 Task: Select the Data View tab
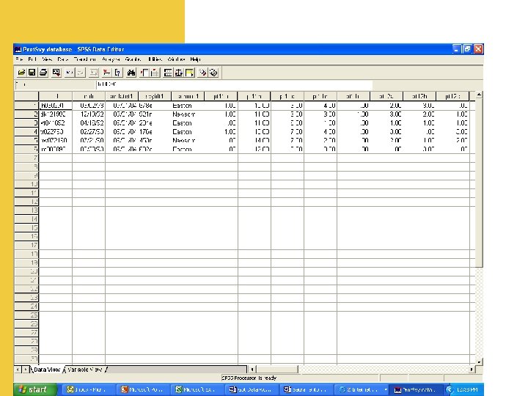[x=47, y=370]
